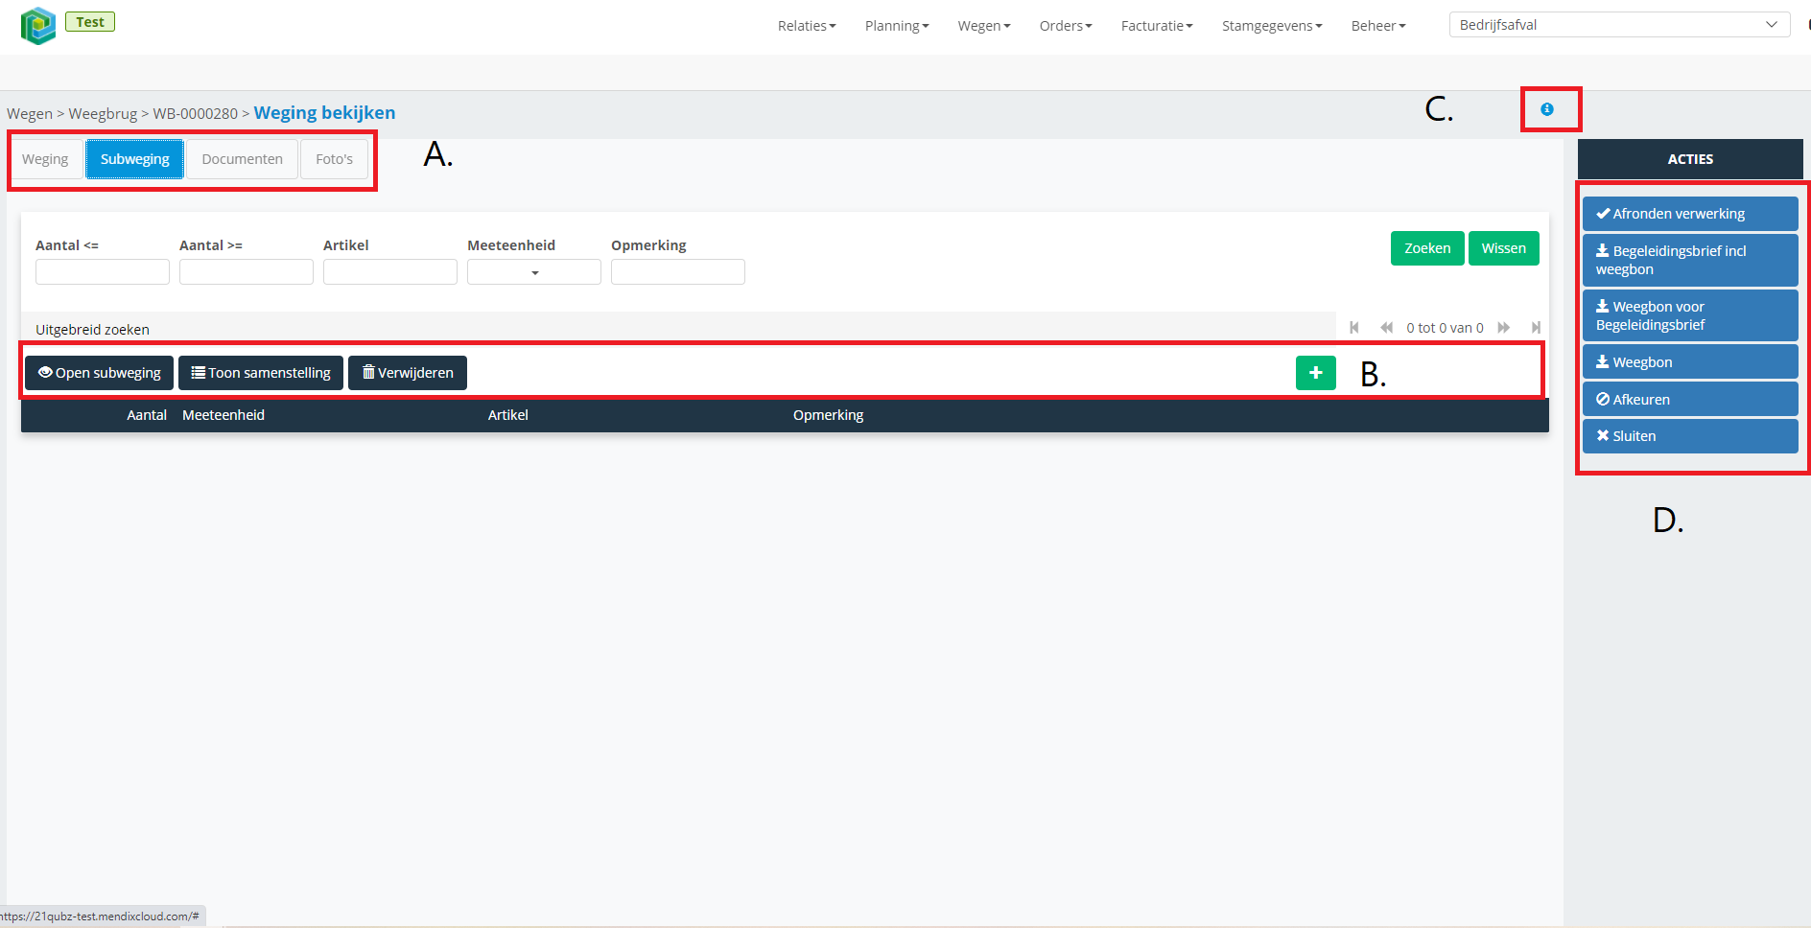Focus the Artikel filter field

point(390,272)
